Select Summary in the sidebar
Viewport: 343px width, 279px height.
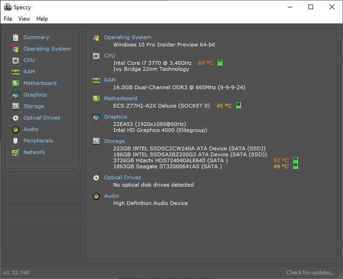click(36, 37)
